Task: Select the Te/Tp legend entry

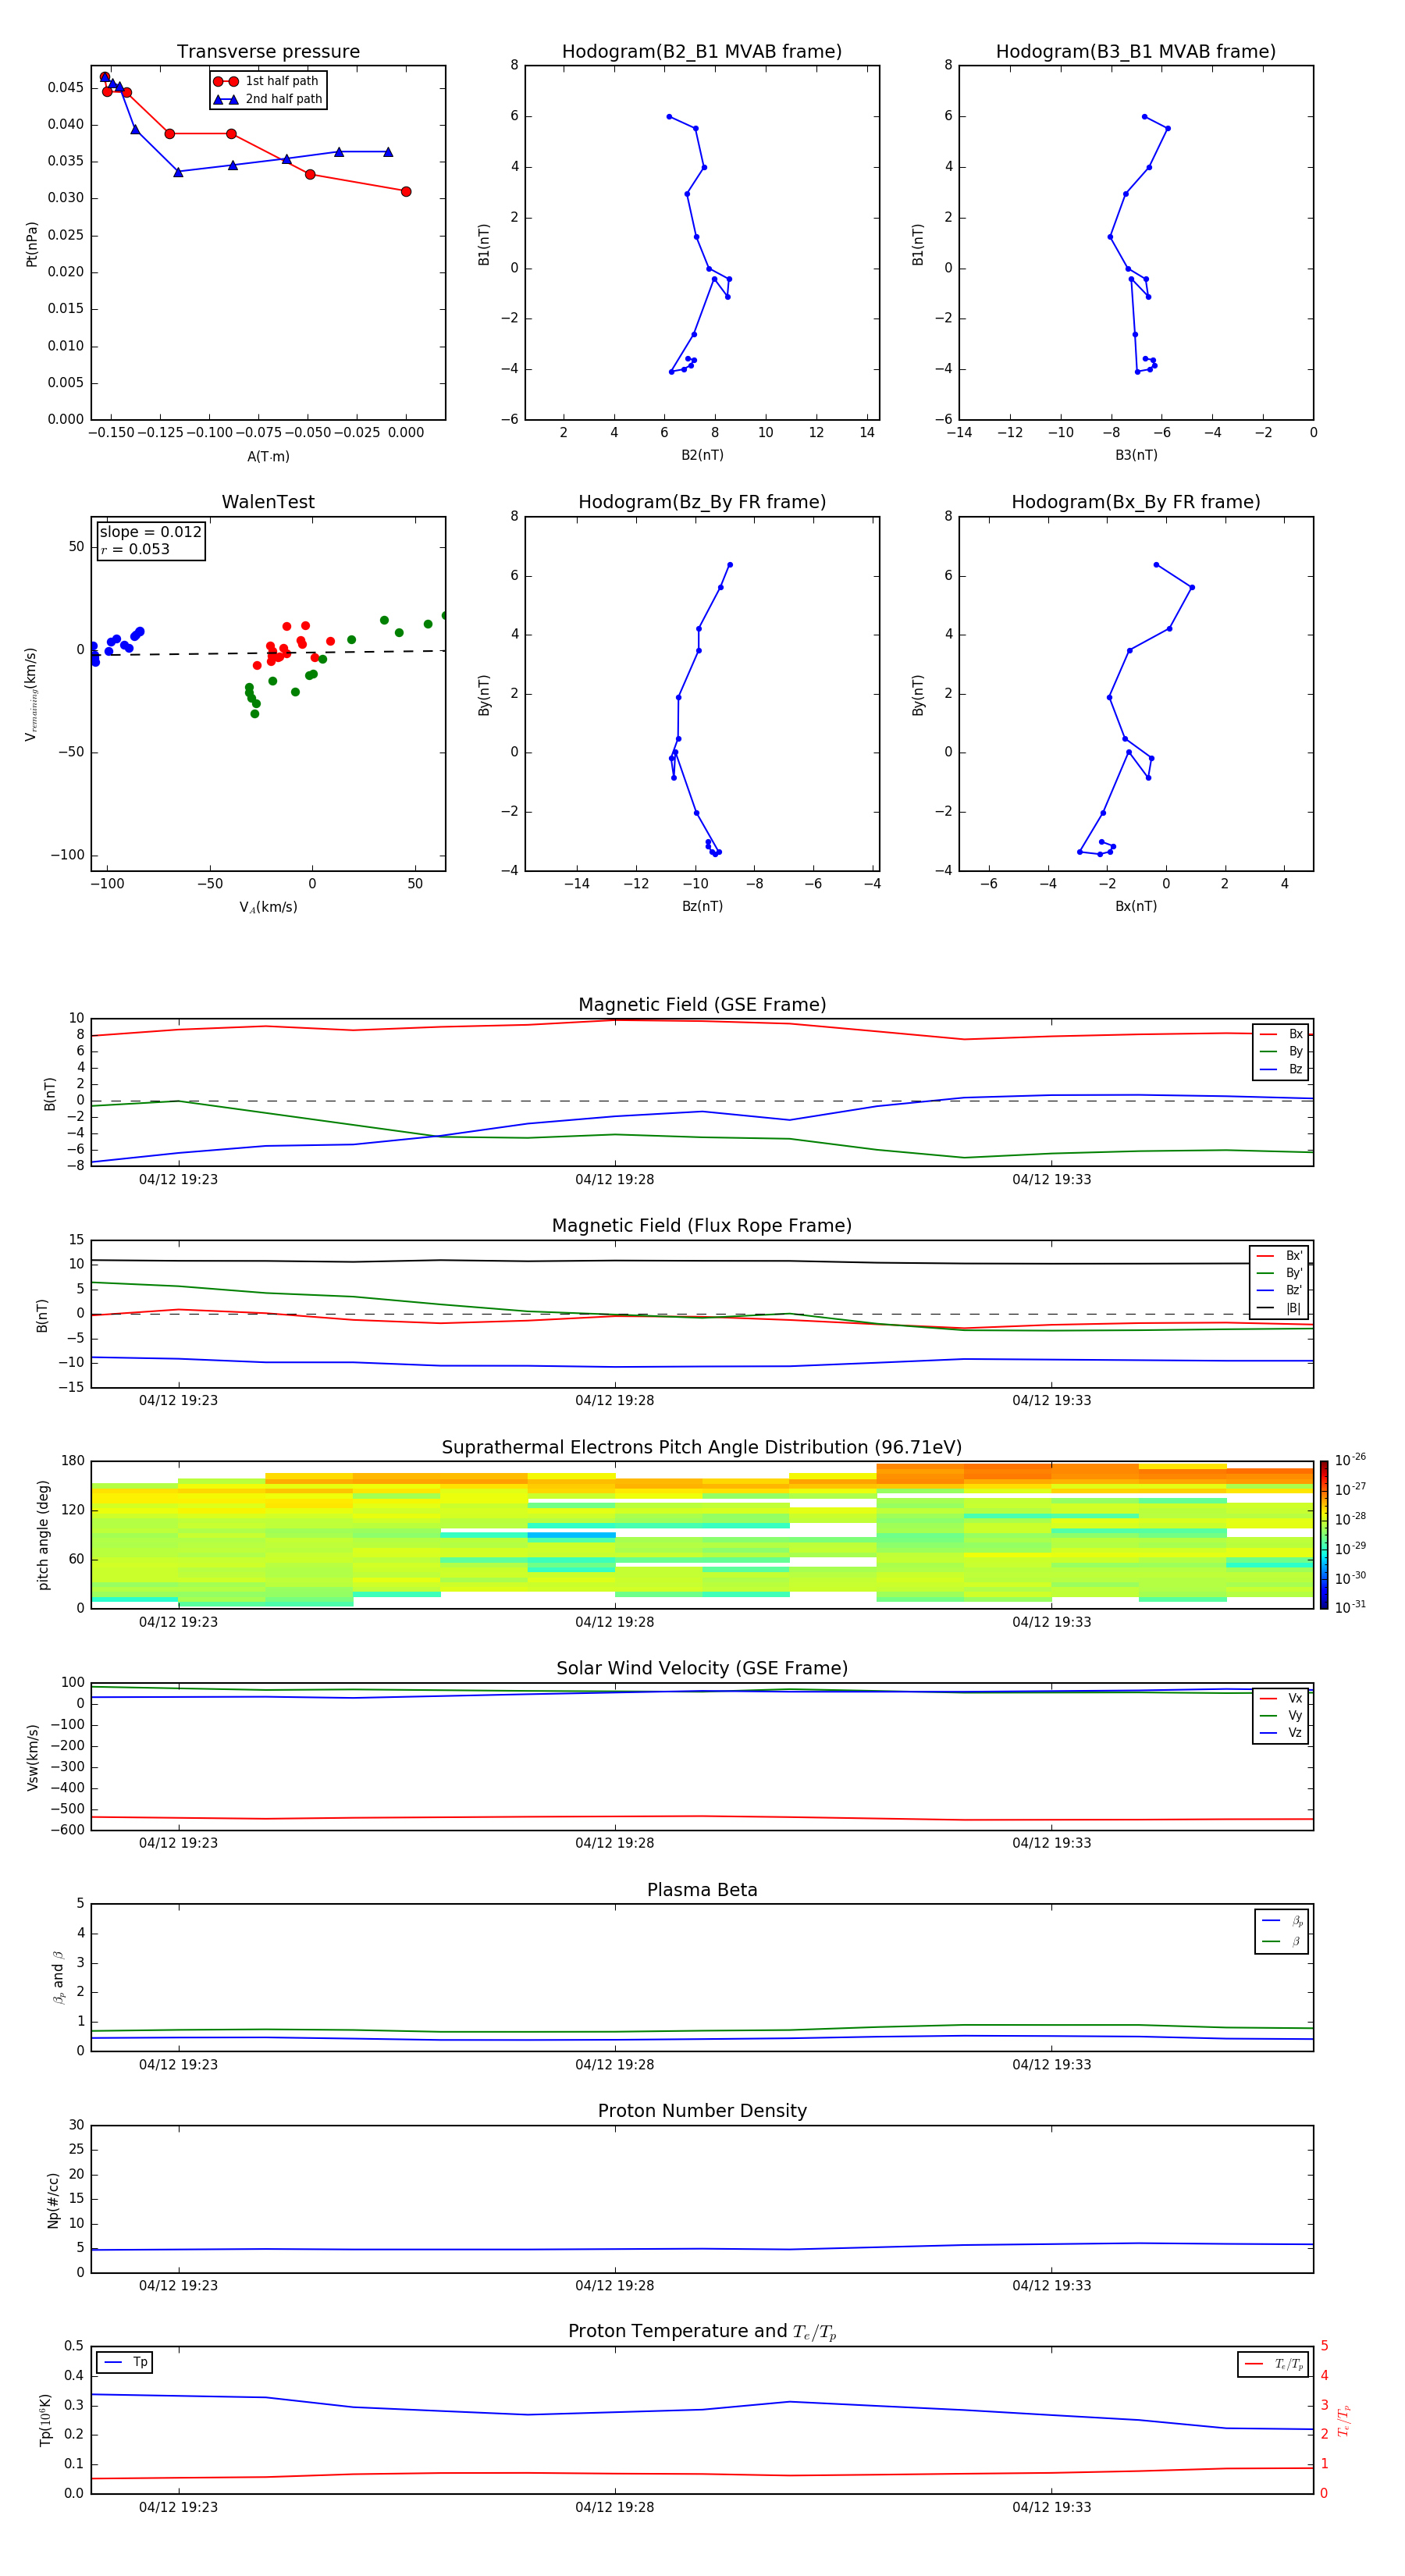Action: pos(1273,2365)
